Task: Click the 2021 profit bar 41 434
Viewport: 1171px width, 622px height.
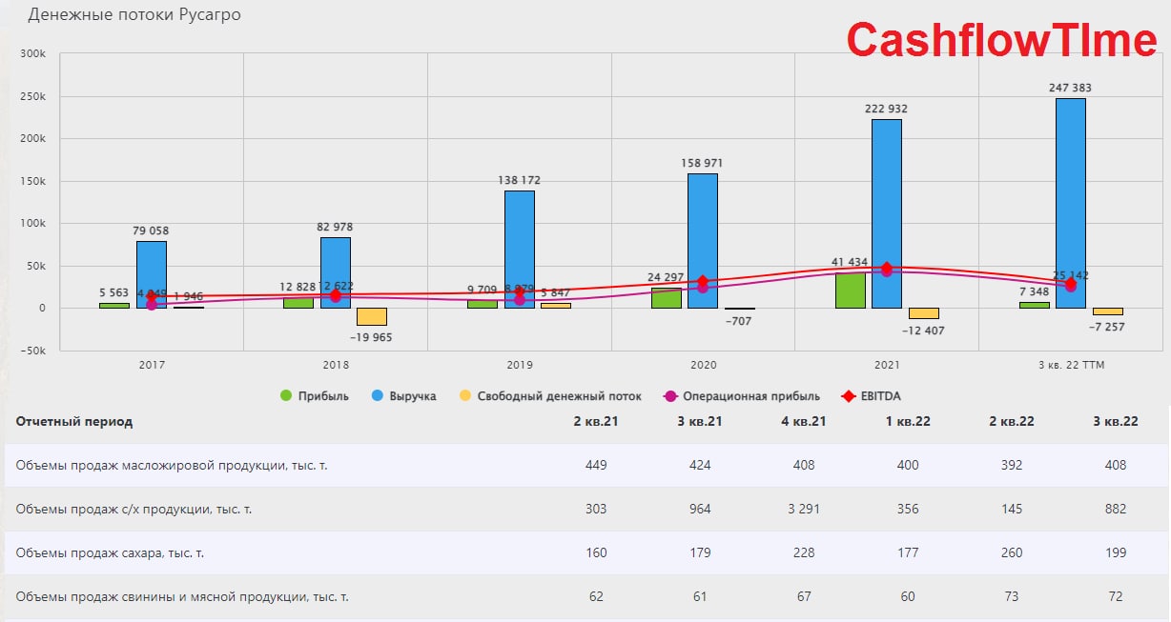Action: [851, 291]
